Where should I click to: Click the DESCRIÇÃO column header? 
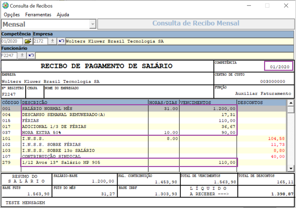85,102
